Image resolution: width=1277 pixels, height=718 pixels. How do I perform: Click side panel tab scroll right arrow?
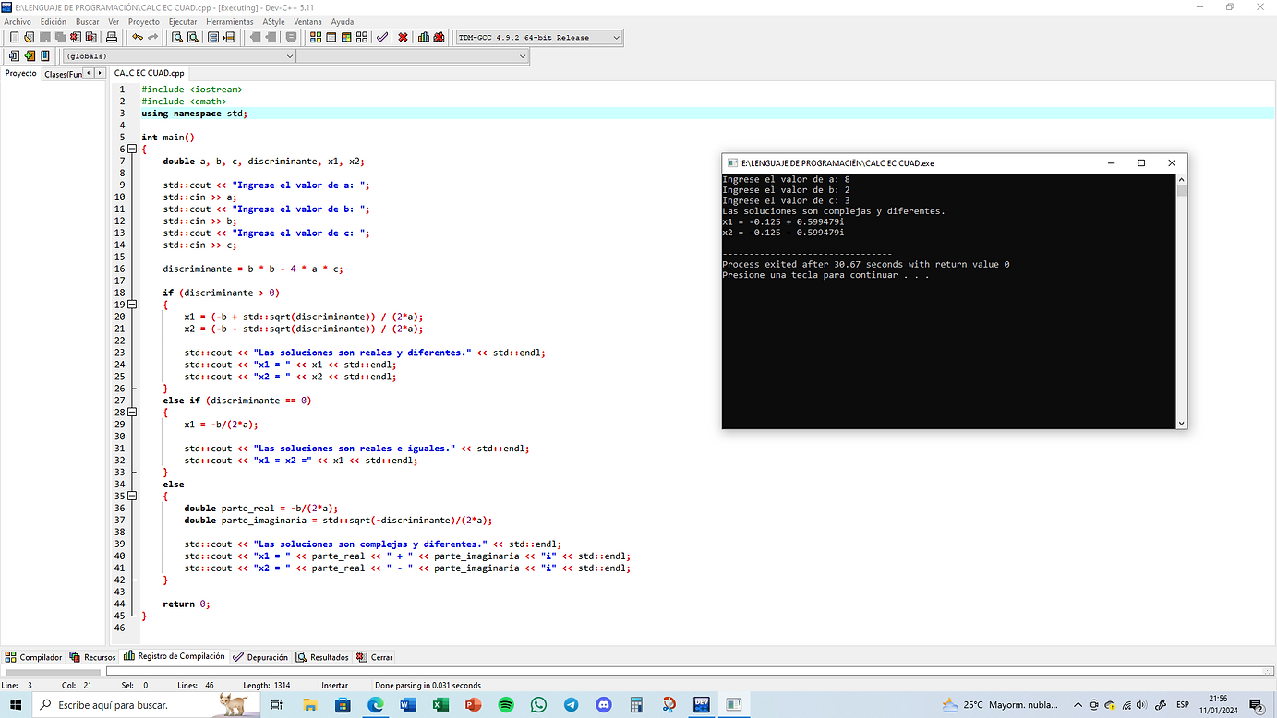[x=100, y=73]
